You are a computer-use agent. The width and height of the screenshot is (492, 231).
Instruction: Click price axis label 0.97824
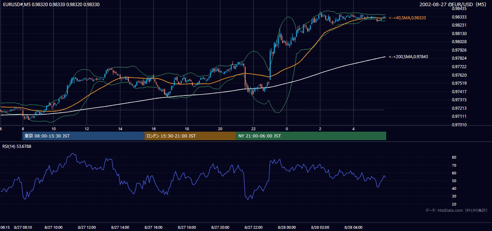(x=459, y=58)
